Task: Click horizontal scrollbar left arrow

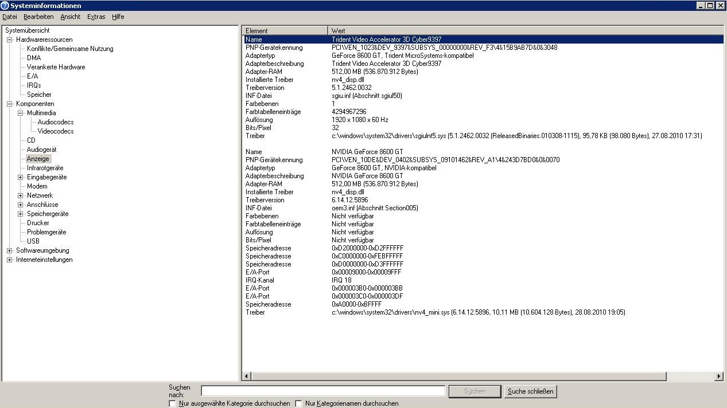Action: point(247,376)
